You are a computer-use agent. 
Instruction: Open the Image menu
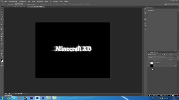pos(22,1)
